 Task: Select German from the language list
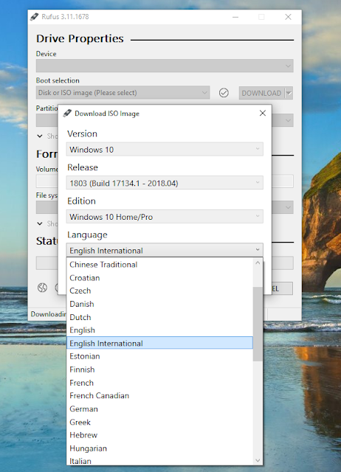coord(159,409)
